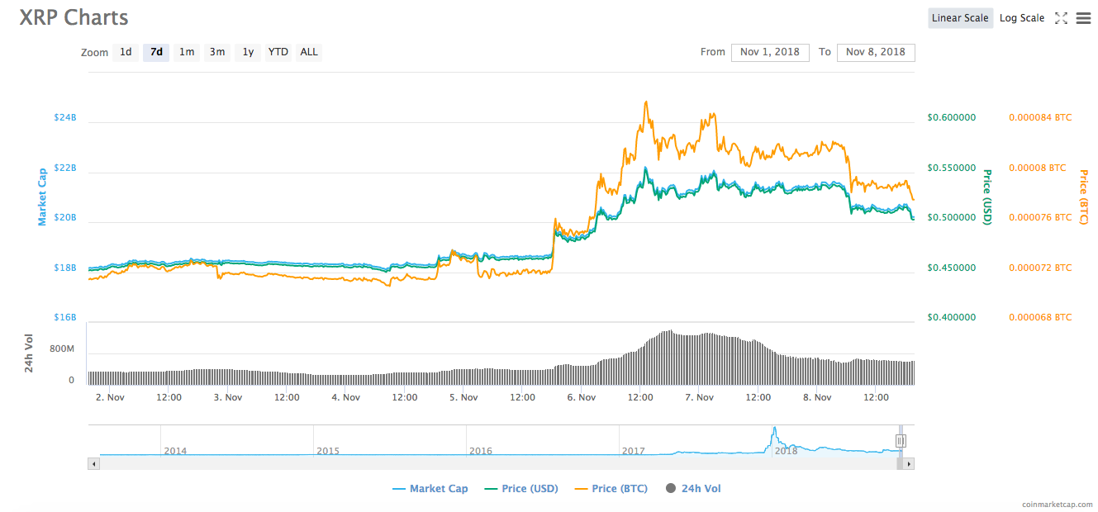Toggle Market Cap series in legend
The width and height of the screenshot is (1098, 512).
click(430, 489)
